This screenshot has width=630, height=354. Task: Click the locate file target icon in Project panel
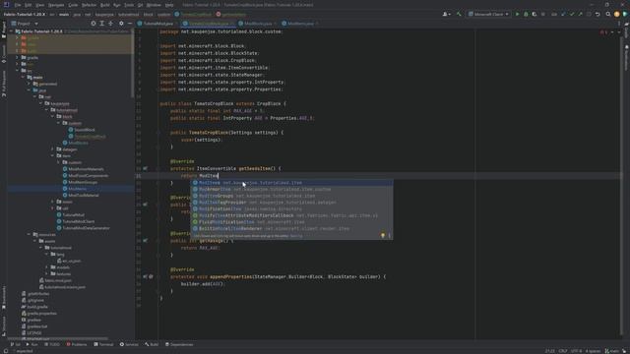94,24
